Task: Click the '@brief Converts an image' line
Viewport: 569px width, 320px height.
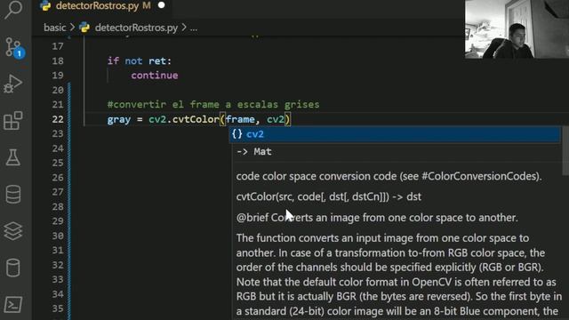Action: point(377,218)
